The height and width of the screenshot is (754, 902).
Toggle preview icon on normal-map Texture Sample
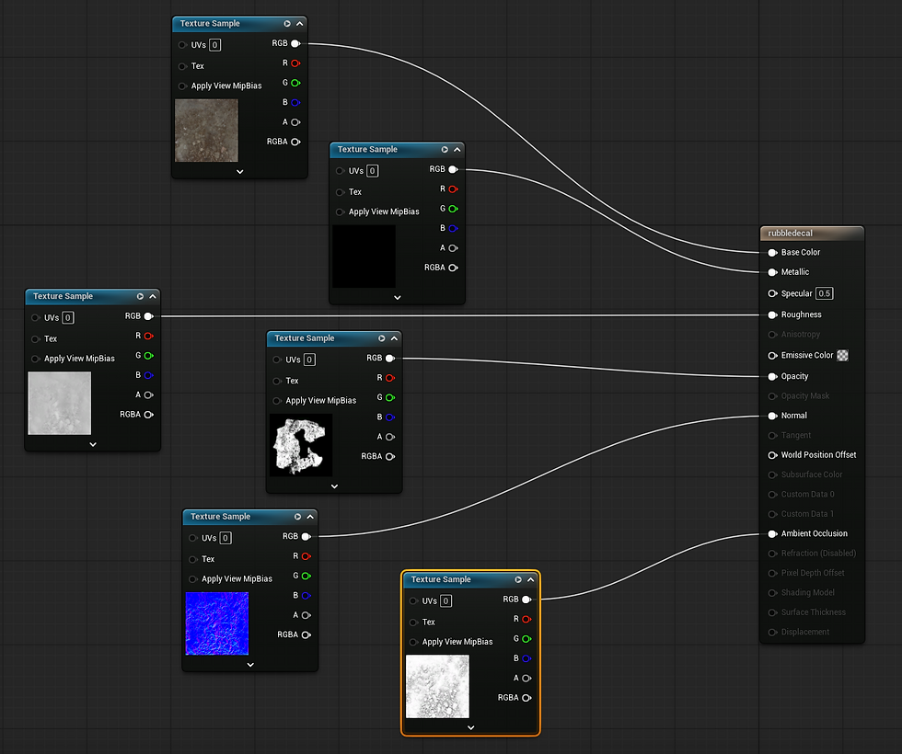click(297, 517)
